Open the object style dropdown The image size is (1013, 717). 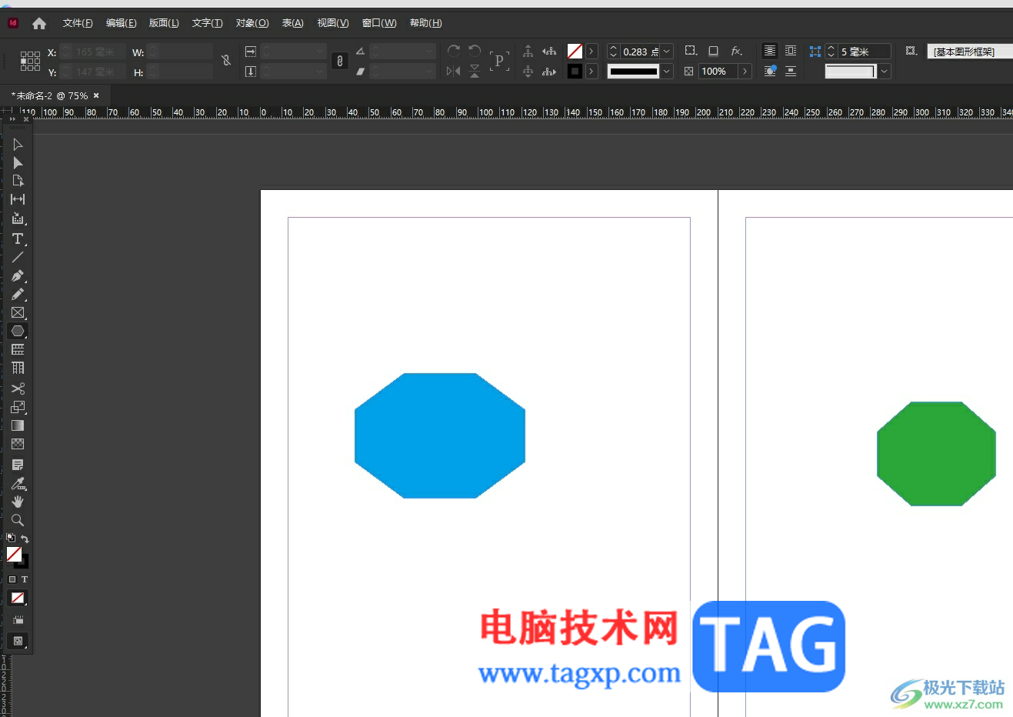click(969, 52)
